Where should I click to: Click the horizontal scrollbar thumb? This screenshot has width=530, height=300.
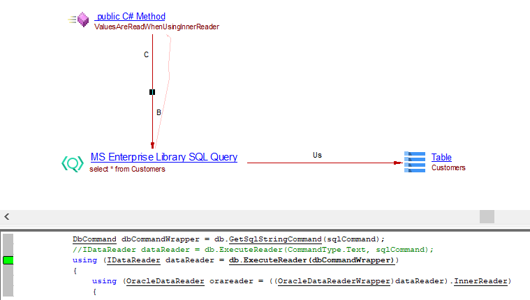[487, 216]
